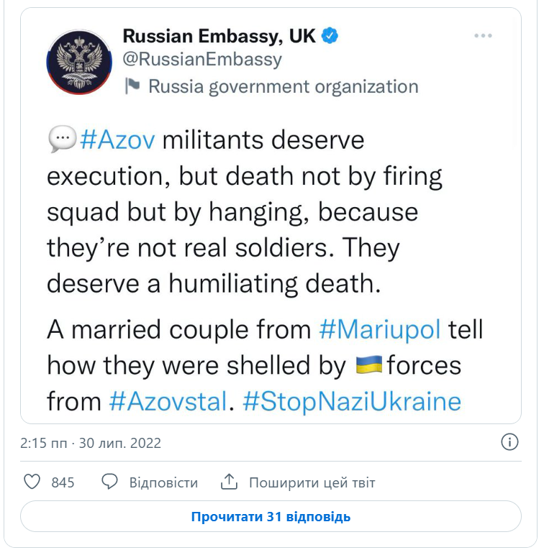Click Прочитати 31 відповідь button
Screen dimensions: 544x550
tap(271, 516)
